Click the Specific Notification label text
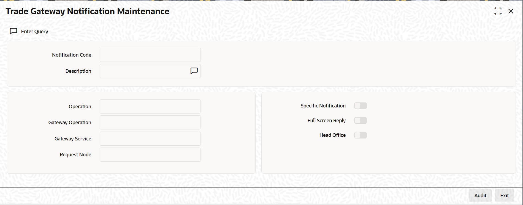 coord(323,106)
